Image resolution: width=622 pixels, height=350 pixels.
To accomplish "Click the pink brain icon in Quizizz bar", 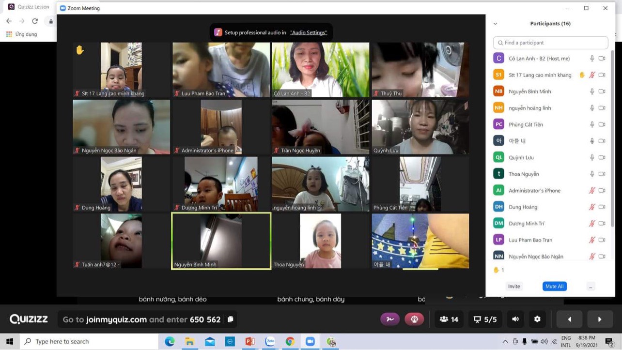I will tap(414, 320).
